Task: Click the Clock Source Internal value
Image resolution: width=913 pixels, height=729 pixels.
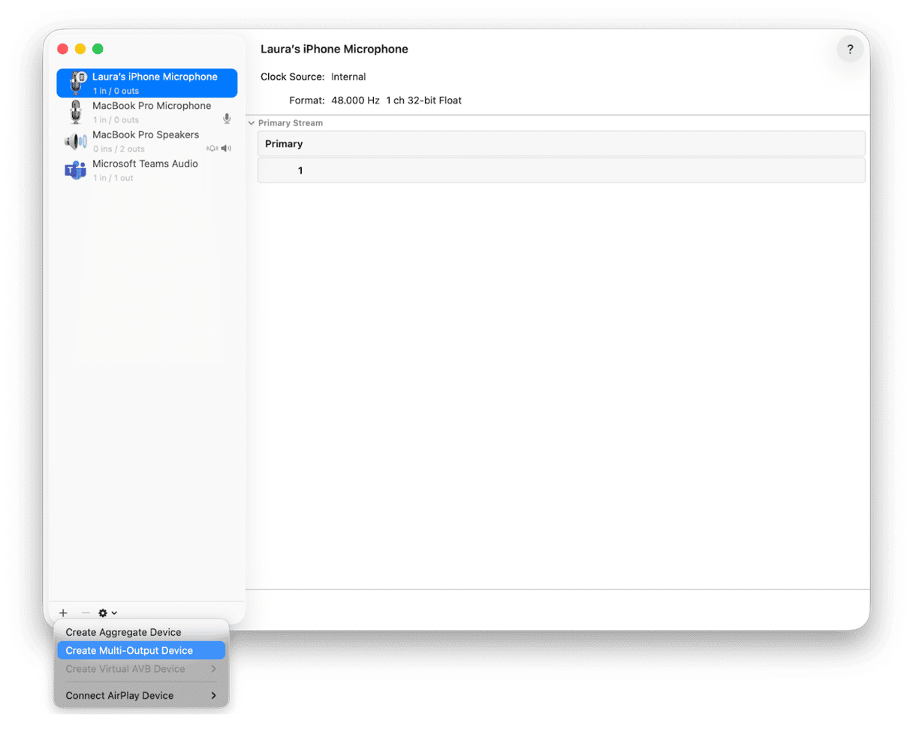Action: point(348,77)
